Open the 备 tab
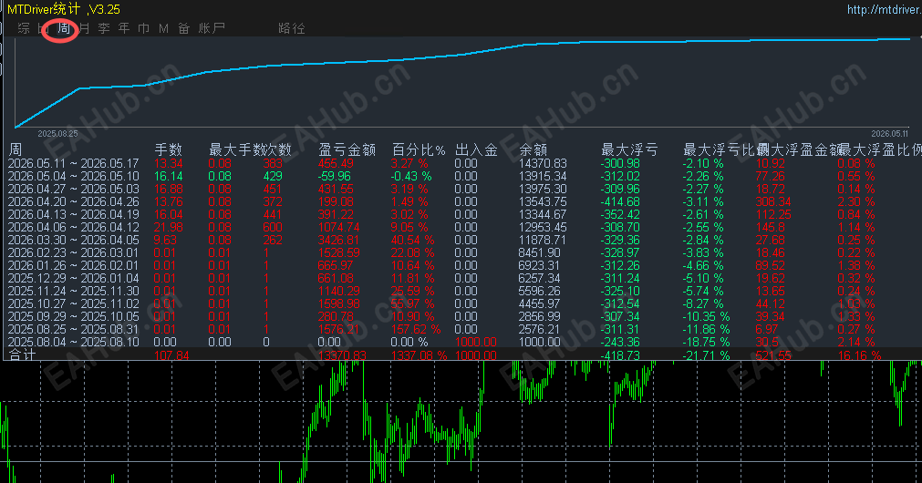The height and width of the screenshot is (483, 922). point(184,28)
